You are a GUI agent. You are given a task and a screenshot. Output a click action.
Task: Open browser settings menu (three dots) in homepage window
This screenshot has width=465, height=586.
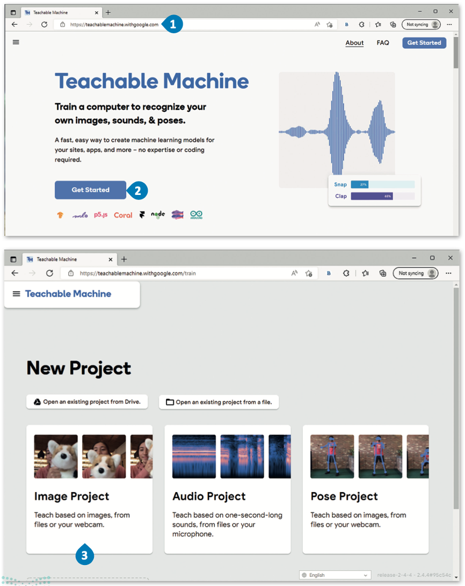[x=449, y=25]
